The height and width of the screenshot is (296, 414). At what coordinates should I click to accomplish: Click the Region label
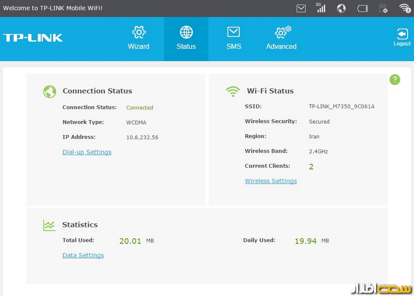tap(256, 136)
